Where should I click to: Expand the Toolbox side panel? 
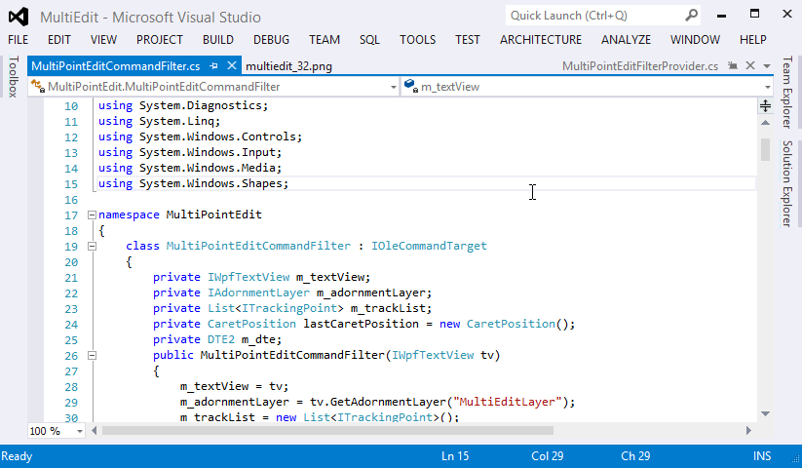pos(13,77)
